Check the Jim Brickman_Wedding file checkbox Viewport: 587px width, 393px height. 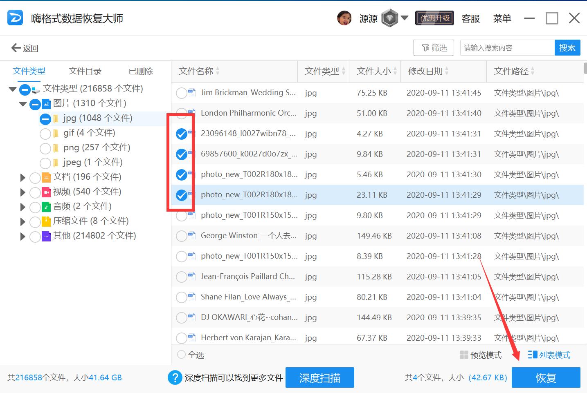[x=181, y=93]
